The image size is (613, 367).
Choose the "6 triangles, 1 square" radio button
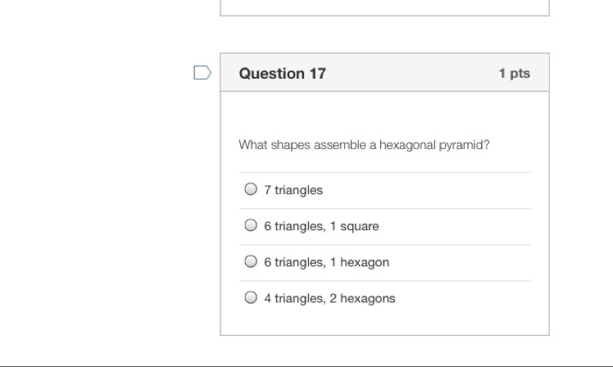pos(251,225)
